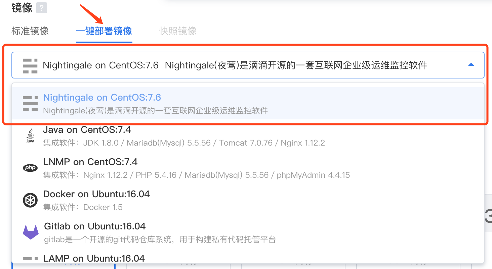The width and height of the screenshot is (492, 269).
Task: Choose Java on CentOS:7.4 image
Action: point(87,129)
